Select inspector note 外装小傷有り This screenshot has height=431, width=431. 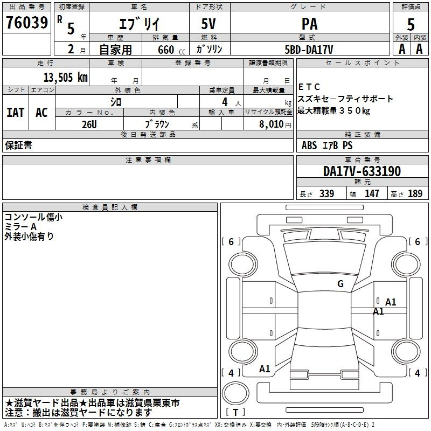coord(29,236)
